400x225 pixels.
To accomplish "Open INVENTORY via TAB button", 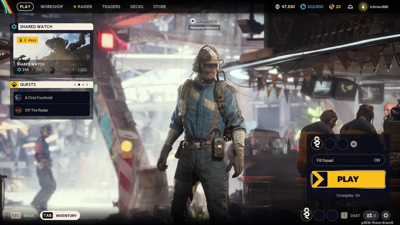I will click(x=60, y=215).
